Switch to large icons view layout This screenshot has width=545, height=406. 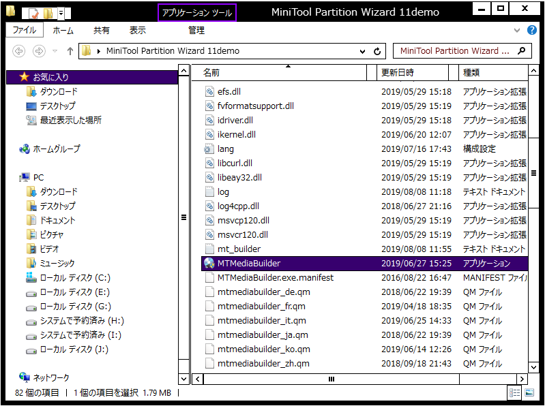[529, 392]
